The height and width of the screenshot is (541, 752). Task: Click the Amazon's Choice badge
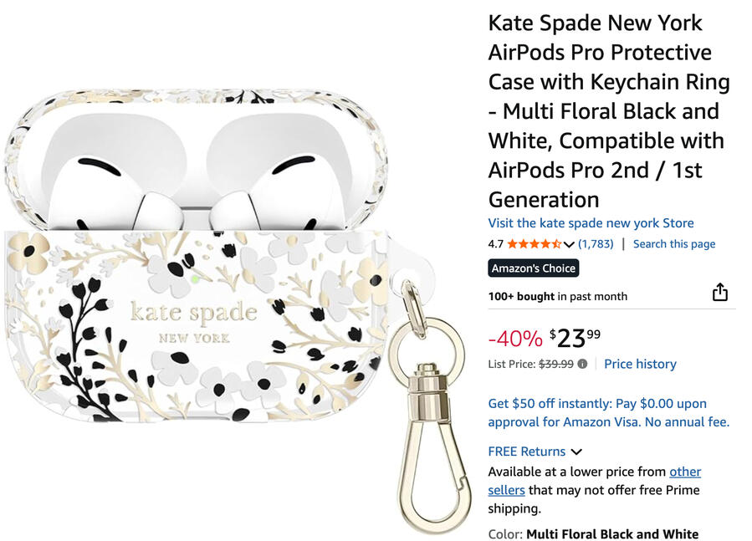[x=534, y=268]
